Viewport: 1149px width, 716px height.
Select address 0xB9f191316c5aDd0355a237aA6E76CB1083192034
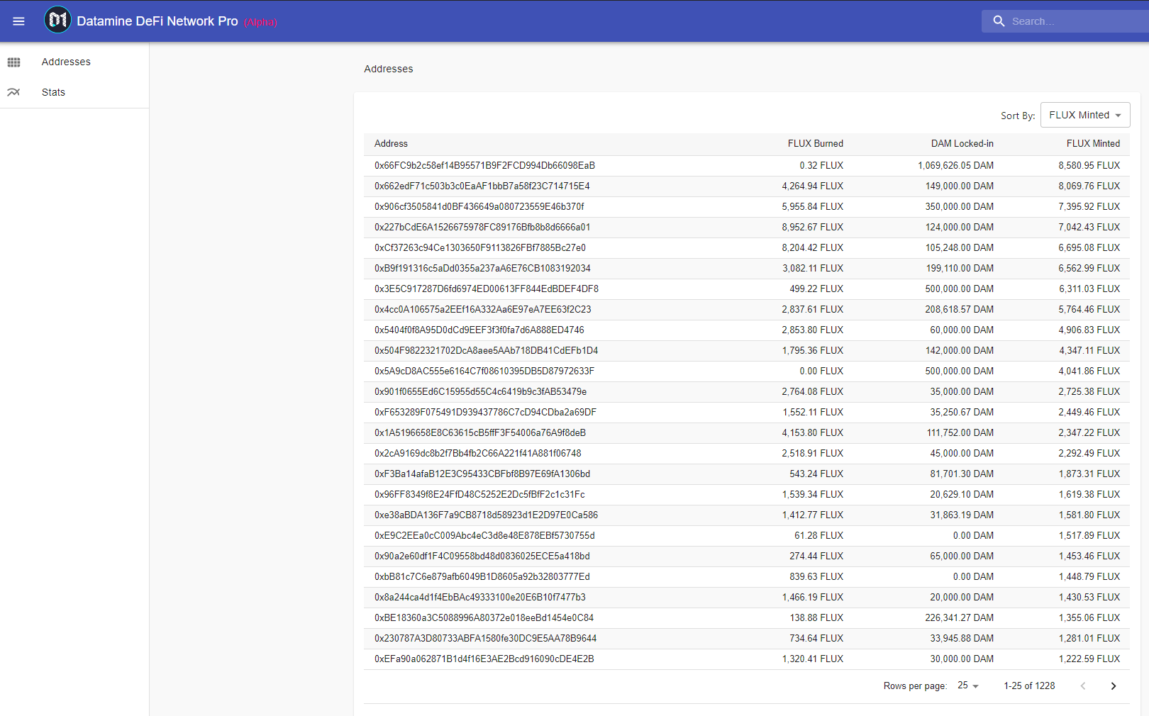coord(482,269)
